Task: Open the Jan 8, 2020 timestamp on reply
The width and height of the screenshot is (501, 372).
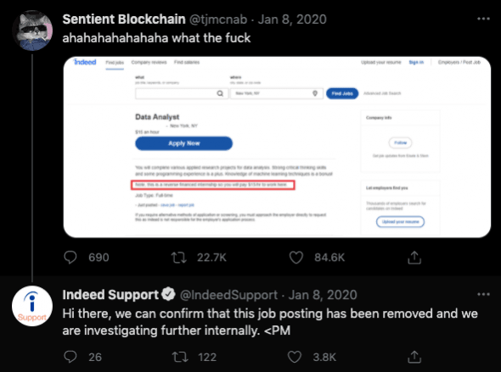Action: click(x=323, y=295)
